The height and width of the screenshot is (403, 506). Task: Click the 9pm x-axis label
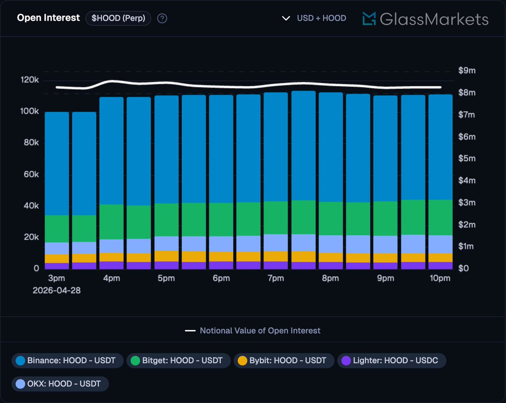[385, 278]
